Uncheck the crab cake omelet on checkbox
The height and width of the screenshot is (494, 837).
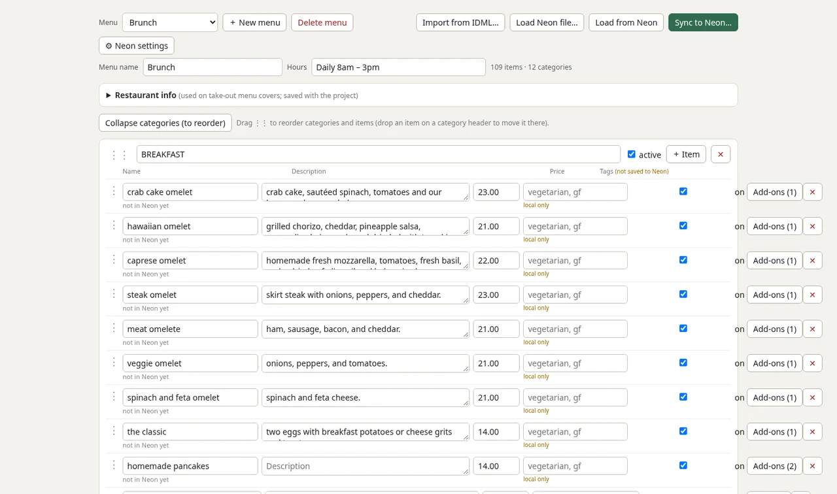(683, 191)
